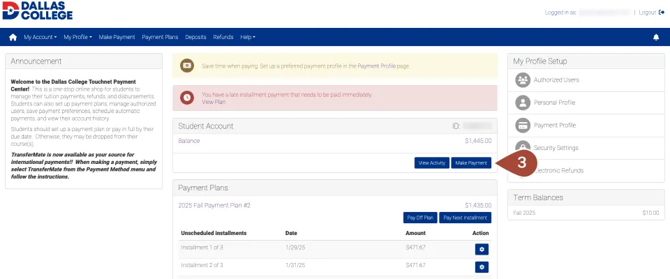
Task: Open gear action for Installment 2 of 3
Action: (x=482, y=267)
